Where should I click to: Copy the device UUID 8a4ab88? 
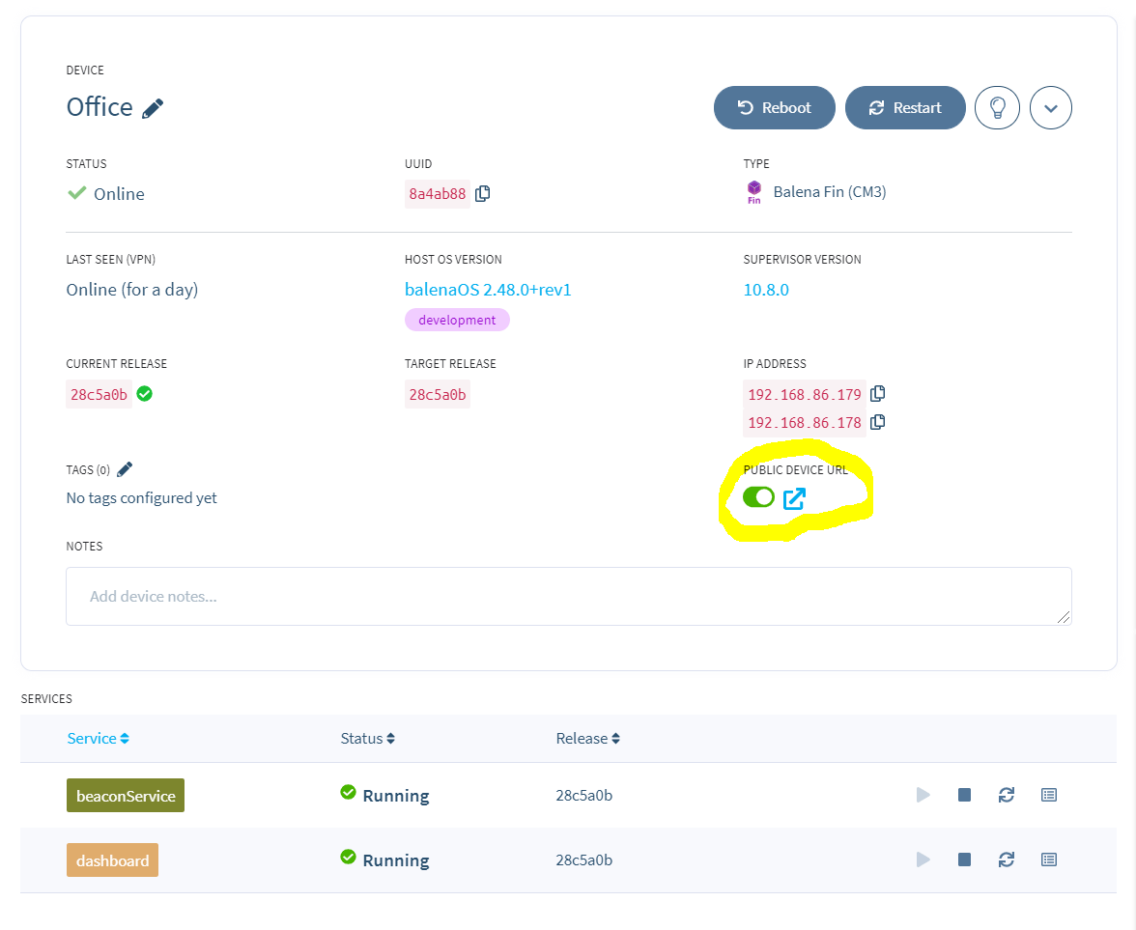tap(483, 193)
